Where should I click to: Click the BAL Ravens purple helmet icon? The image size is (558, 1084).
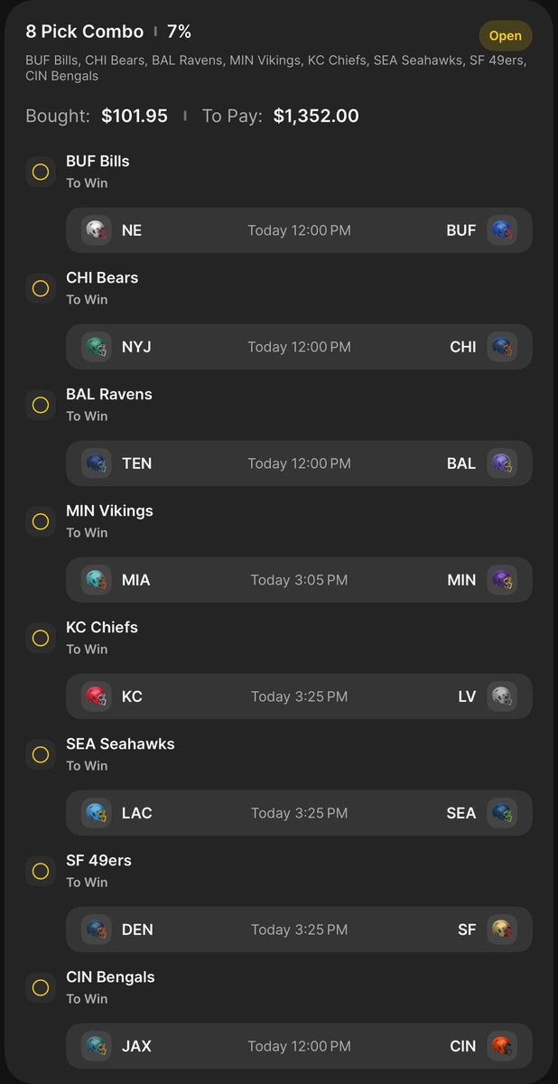502,463
